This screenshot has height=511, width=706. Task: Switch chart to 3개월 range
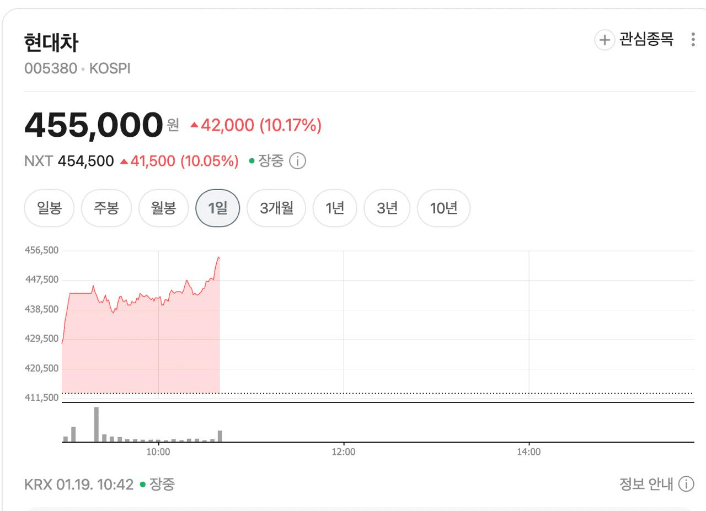[276, 208]
